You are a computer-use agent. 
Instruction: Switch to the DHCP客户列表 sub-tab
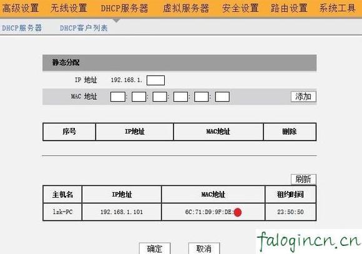84,28
